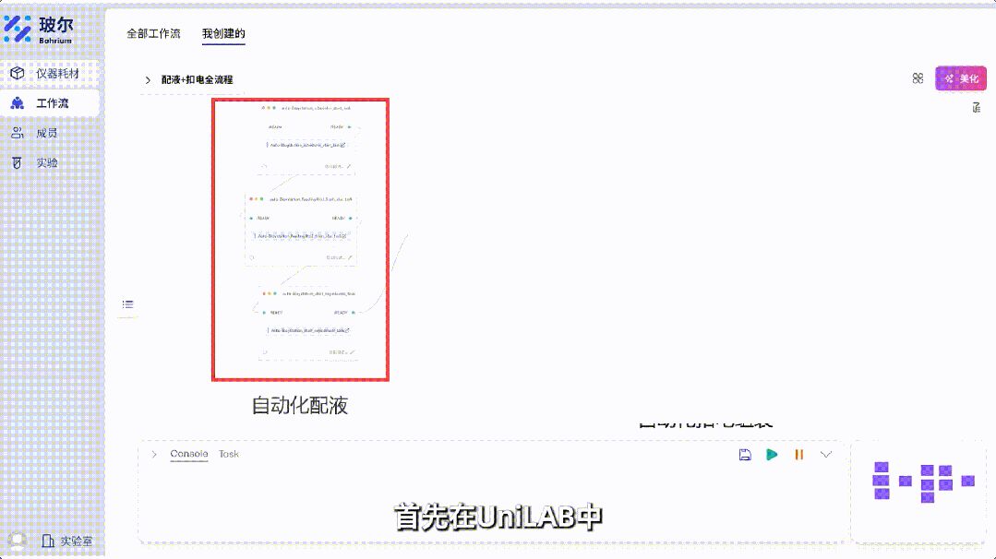The image size is (996, 559).
Task: Click the small list icon below 美化
Action: (976, 108)
